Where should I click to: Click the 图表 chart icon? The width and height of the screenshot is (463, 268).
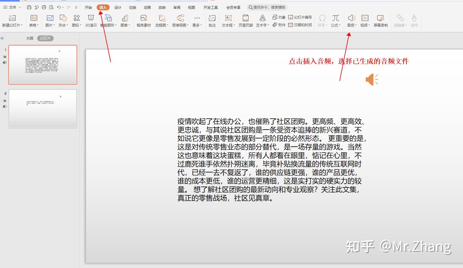coord(125,18)
